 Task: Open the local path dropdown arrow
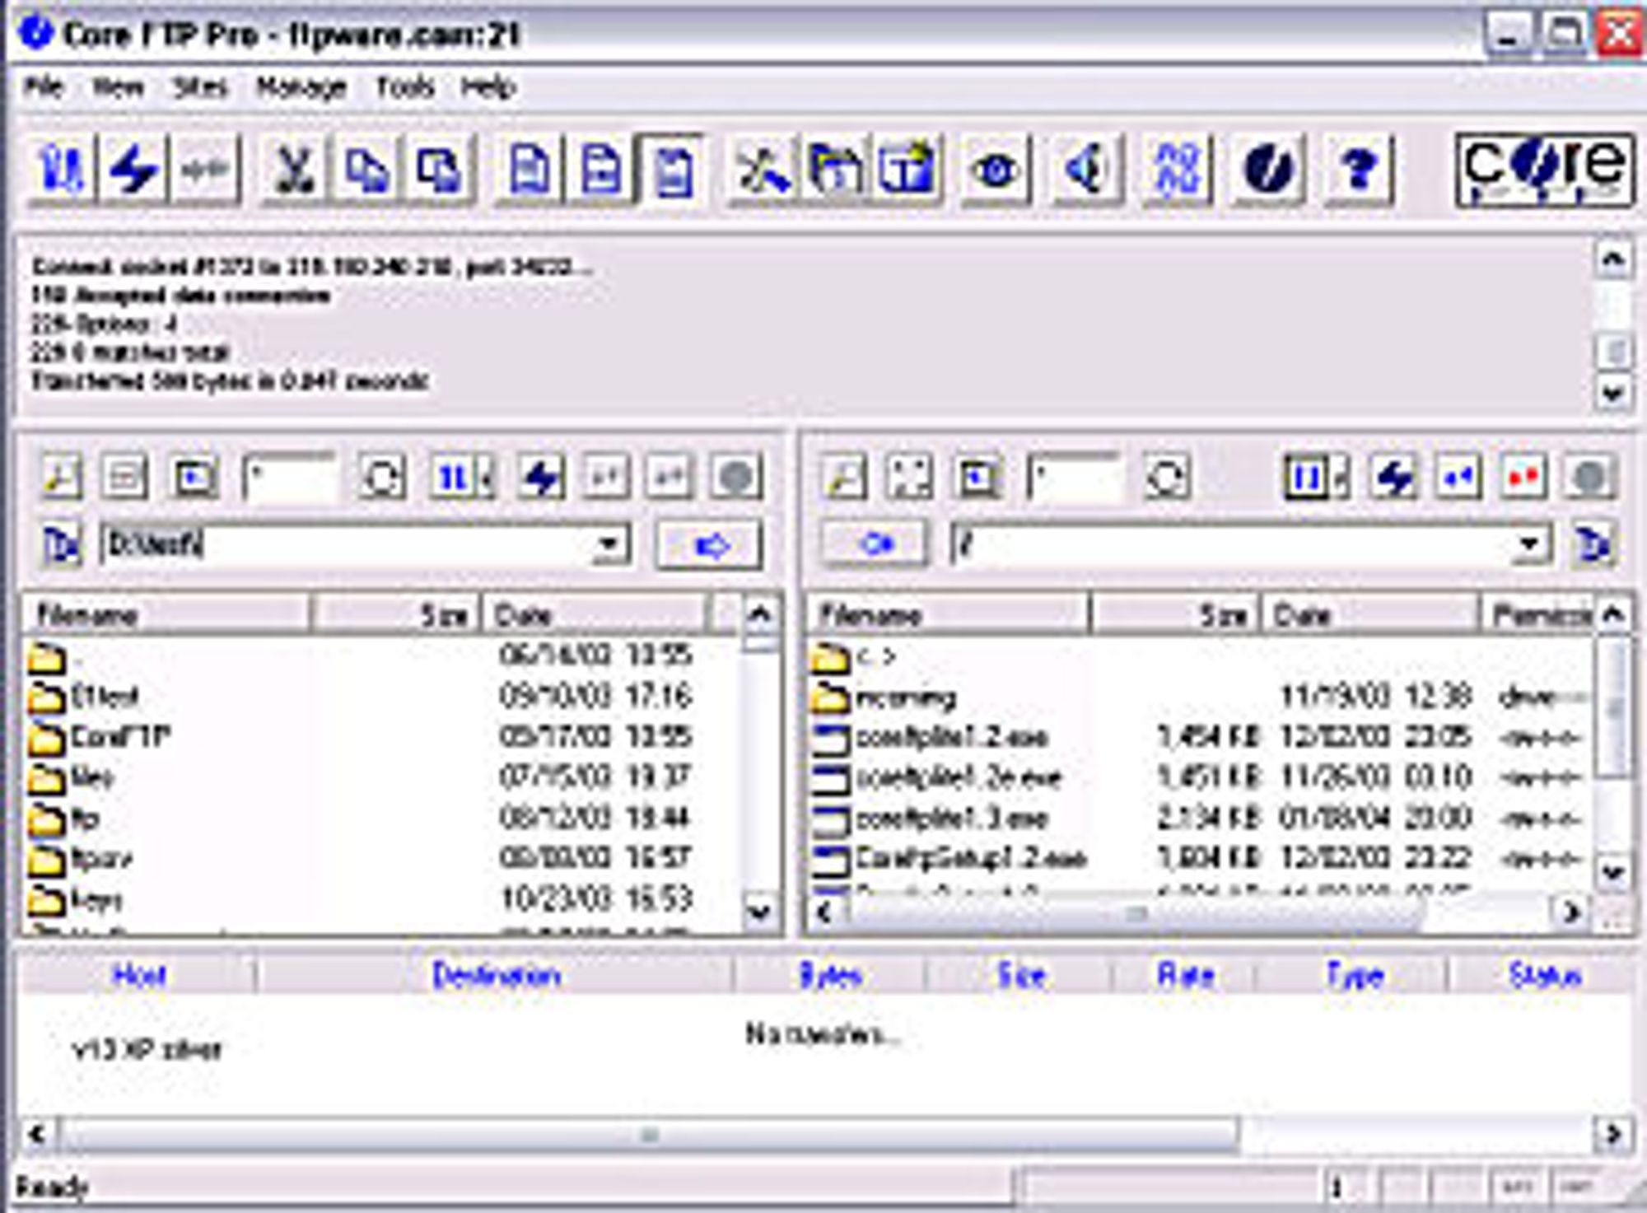[x=609, y=544]
